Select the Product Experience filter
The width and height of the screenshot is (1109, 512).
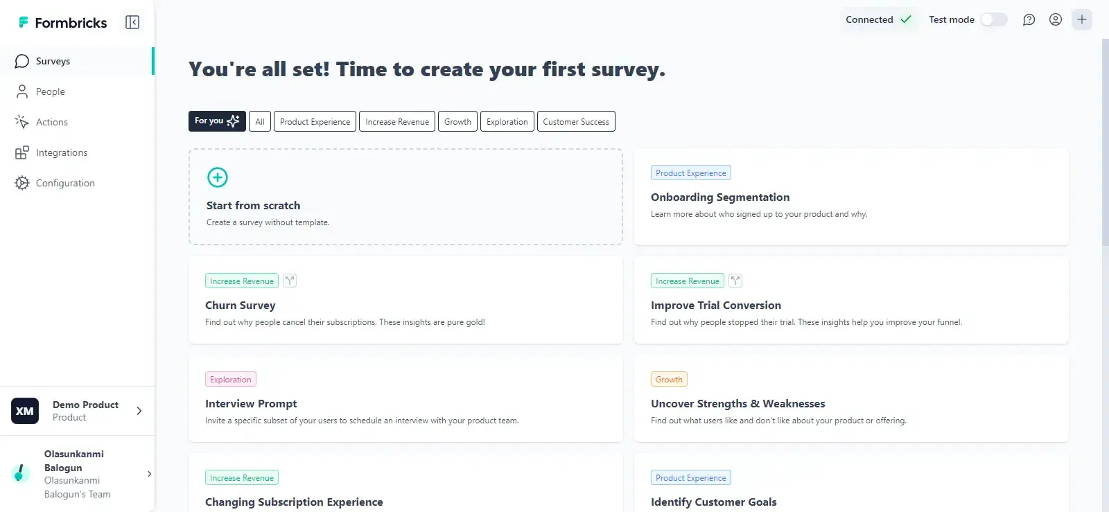pyautogui.click(x=315, y=121)
